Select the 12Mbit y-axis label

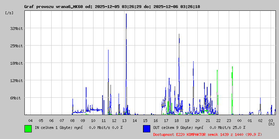click(x=16, y=81)
